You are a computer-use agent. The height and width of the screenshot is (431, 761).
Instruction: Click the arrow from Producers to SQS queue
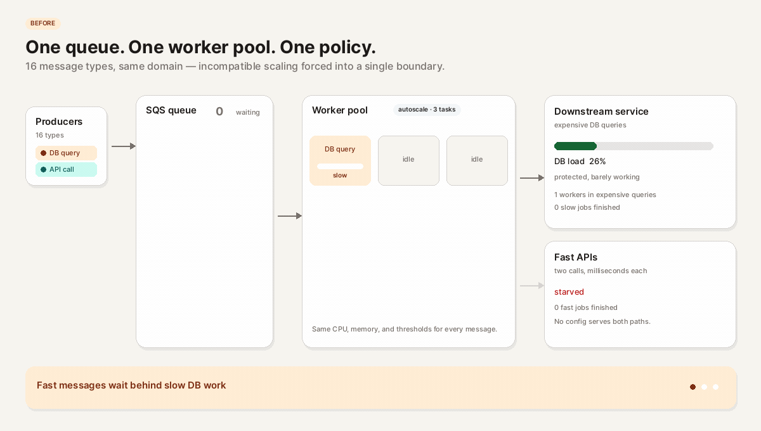pos(124,146)
